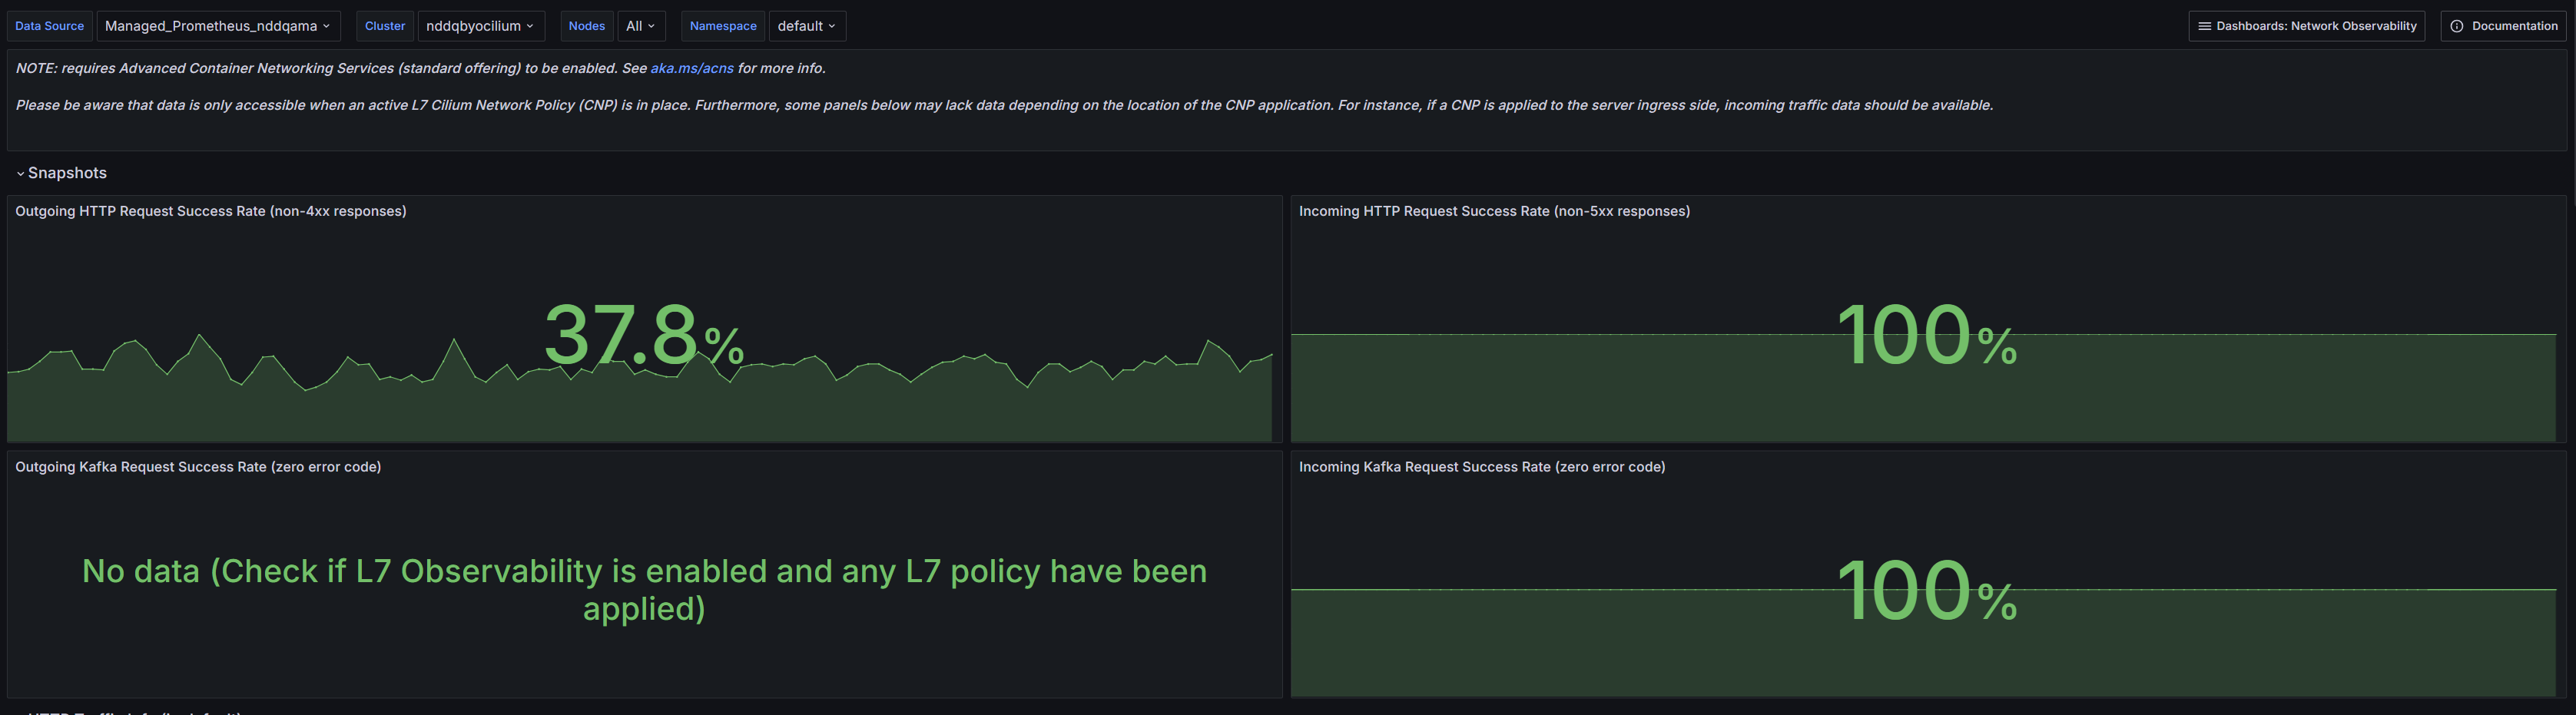
Task: Open the Outgoing HTTP Request Success Rate panel title
Action: [210, 211]
